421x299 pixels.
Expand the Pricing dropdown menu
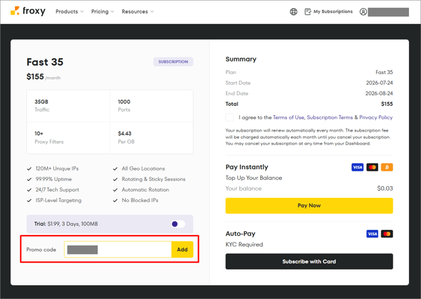pos(102,11)
